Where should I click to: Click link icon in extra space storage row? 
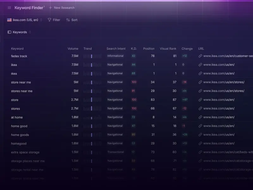[200, 152]
